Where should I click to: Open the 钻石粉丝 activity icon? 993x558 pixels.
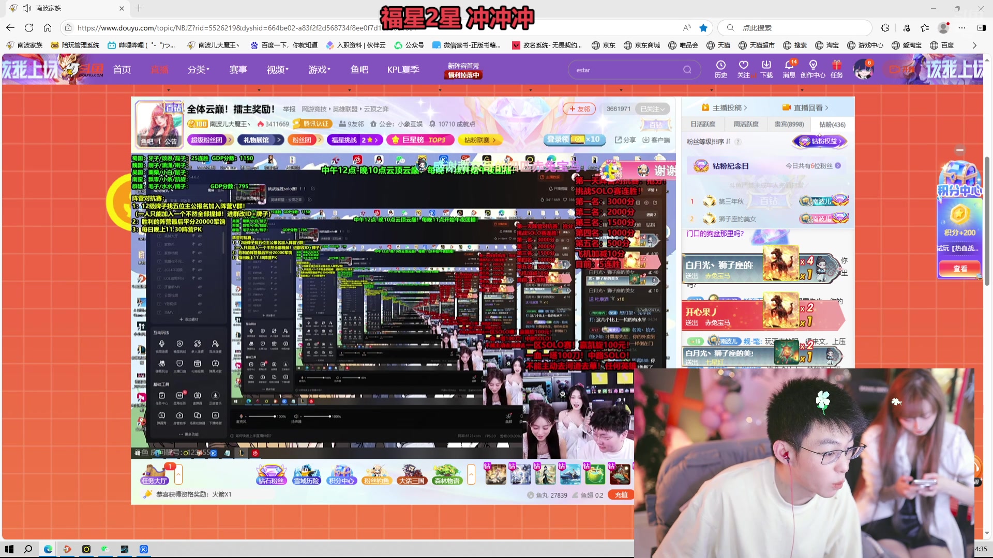coord(272,474)
